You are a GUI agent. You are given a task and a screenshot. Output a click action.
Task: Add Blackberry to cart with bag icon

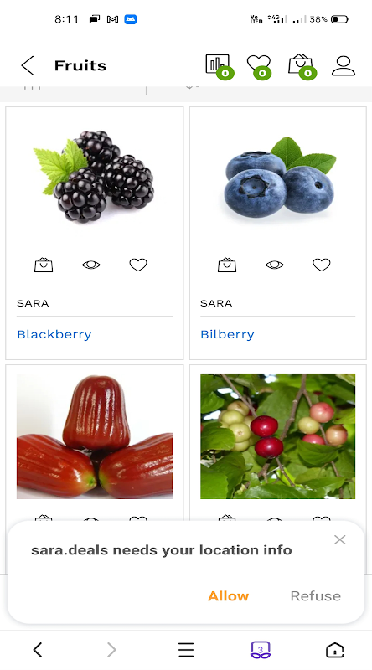[44, 265]
